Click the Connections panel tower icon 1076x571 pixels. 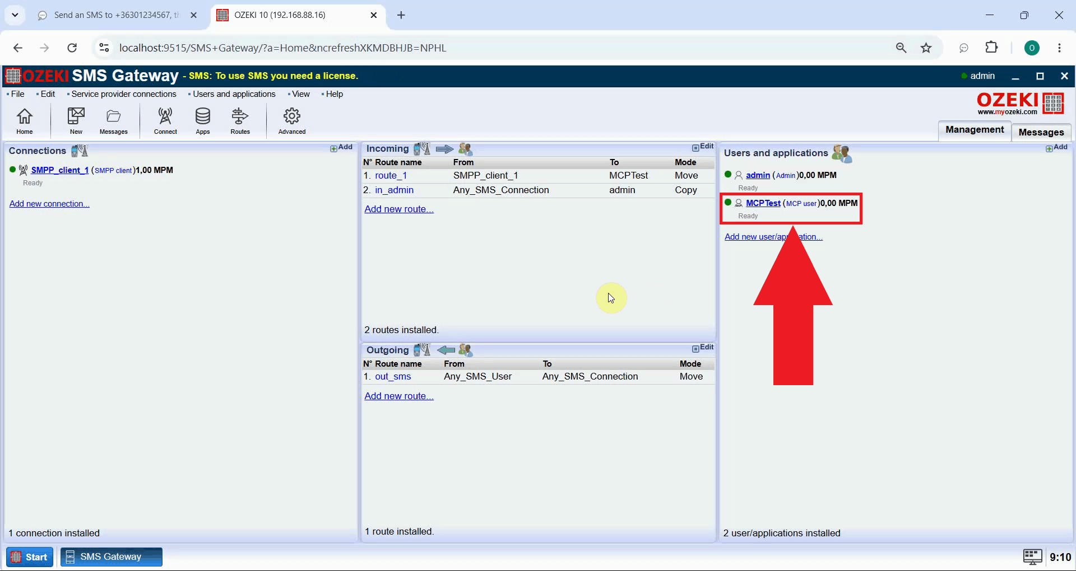click(x=80, y=151)
